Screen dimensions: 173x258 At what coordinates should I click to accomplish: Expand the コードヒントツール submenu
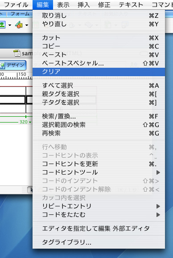coord(99,172)
